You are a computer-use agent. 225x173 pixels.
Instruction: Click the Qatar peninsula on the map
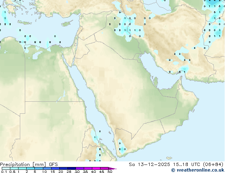tap(156, 81)
